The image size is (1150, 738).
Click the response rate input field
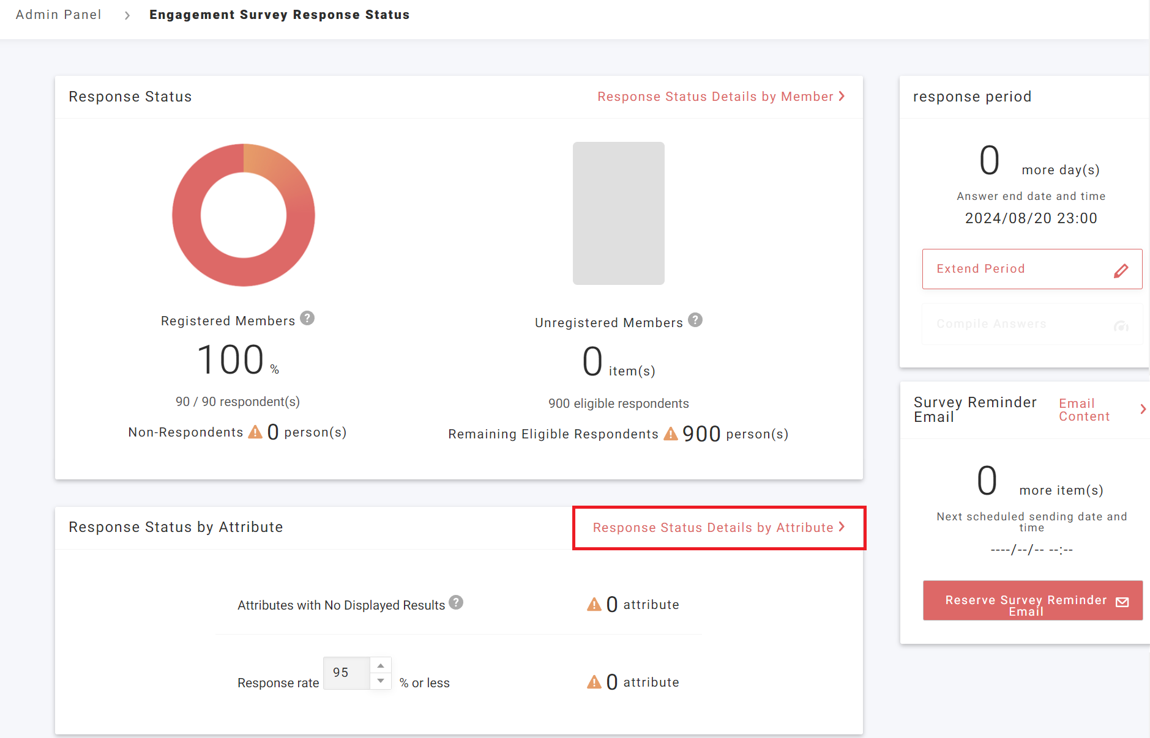[x=346, y=673]
